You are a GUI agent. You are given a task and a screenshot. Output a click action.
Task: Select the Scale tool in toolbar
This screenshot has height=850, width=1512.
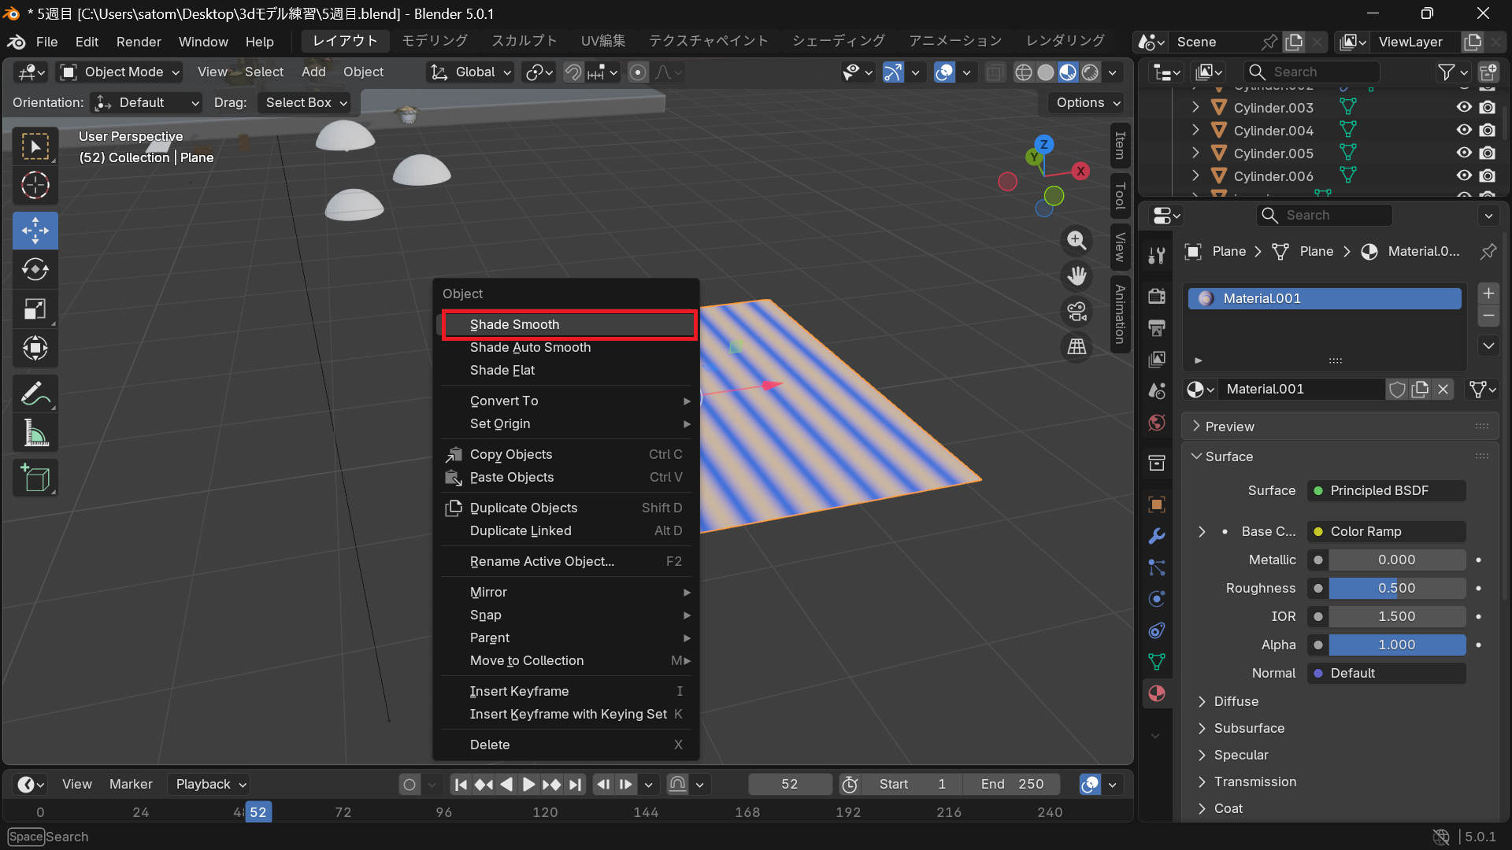(x=35, y=309)
